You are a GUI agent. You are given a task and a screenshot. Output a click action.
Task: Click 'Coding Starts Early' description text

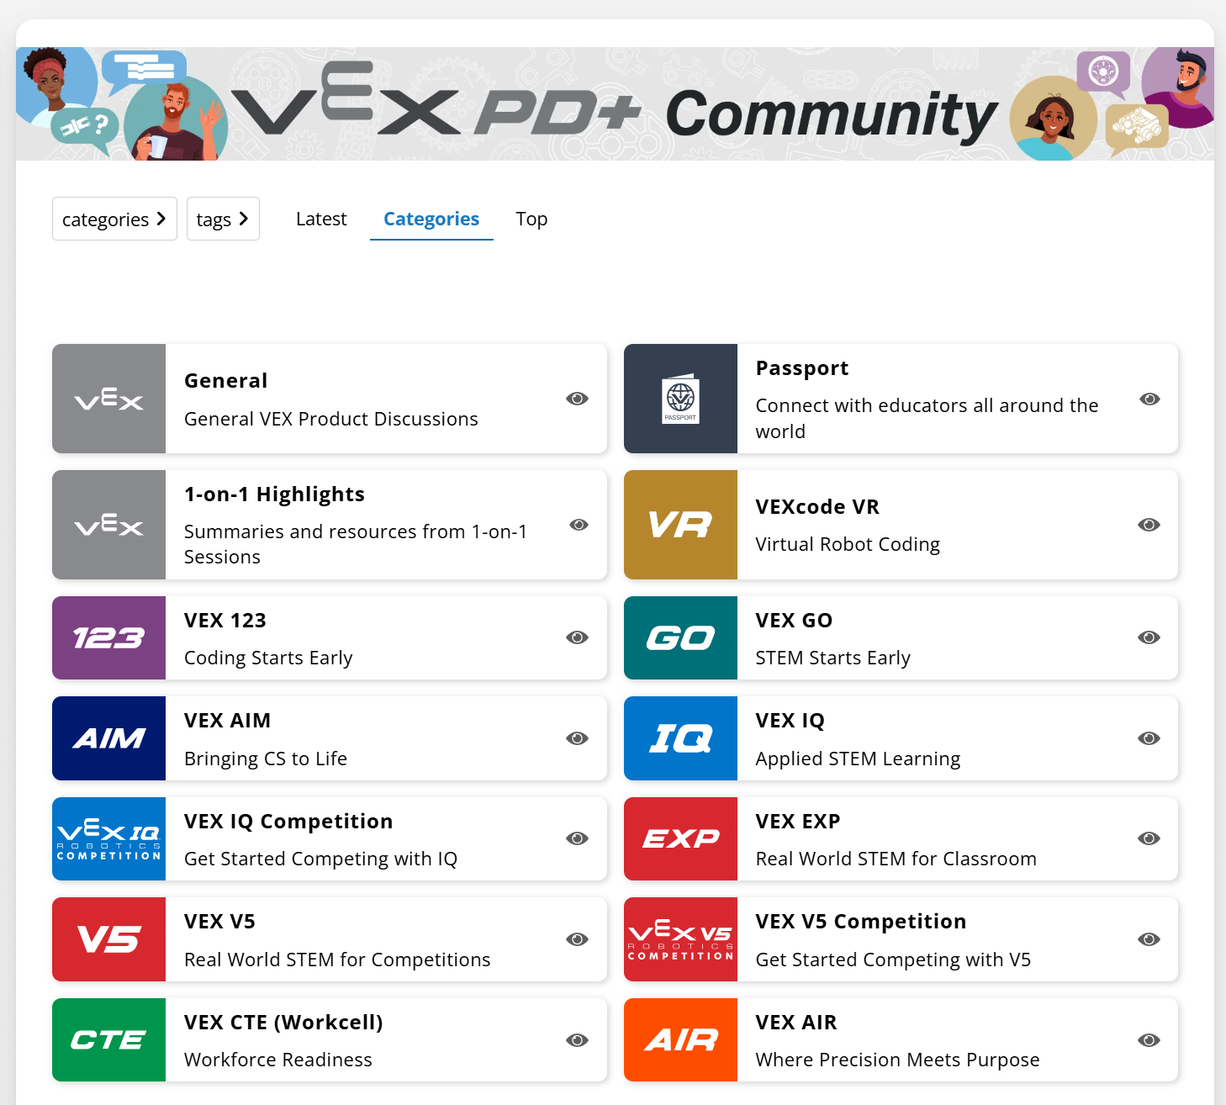click(x=268, y=658)
